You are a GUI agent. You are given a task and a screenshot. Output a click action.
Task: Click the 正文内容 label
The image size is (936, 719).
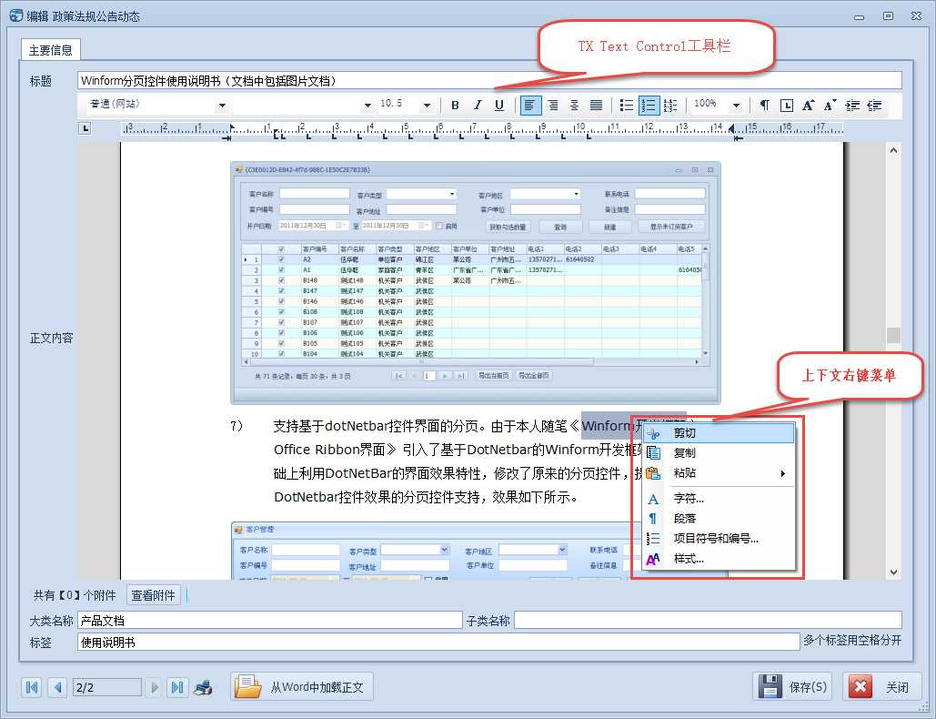[x=51, y=338]
